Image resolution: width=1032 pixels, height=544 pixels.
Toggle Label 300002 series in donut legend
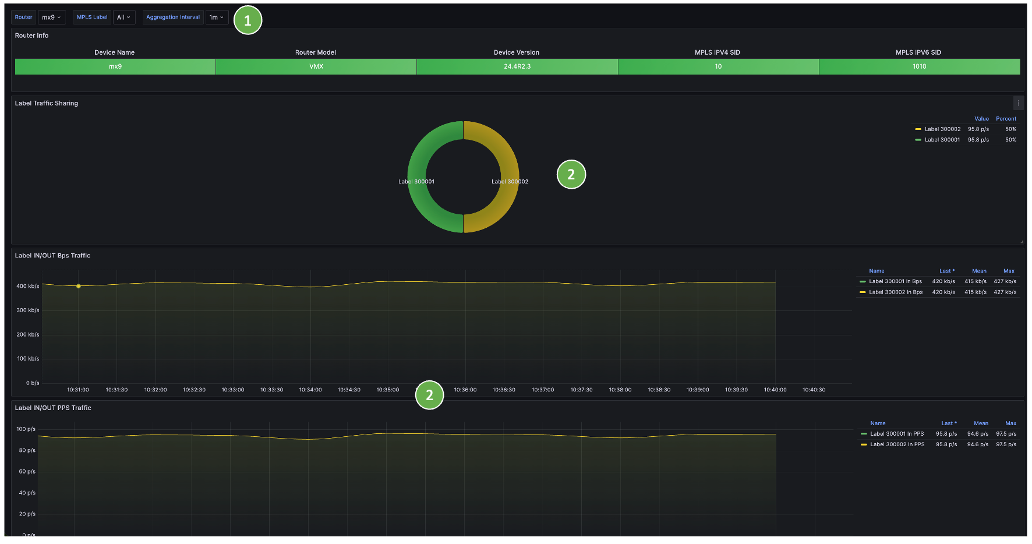point(942,129)
